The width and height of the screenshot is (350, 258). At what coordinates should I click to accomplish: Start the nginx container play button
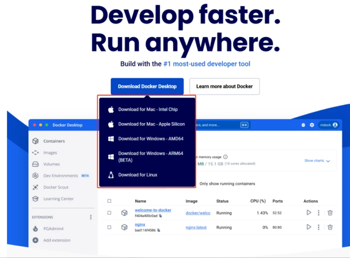309,227
